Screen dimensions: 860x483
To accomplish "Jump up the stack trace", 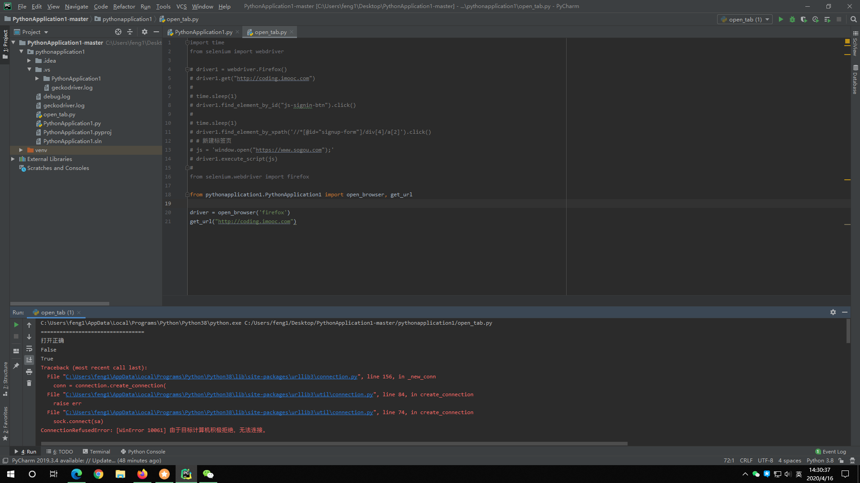I will 29,325.
